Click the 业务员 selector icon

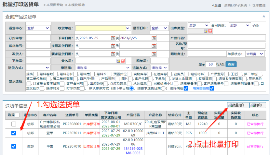(x=118, y=61)
